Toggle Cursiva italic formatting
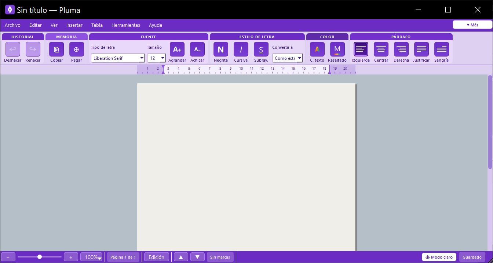Image resolution: width=493 pixels, height=263 pixels. click(241, 49)
